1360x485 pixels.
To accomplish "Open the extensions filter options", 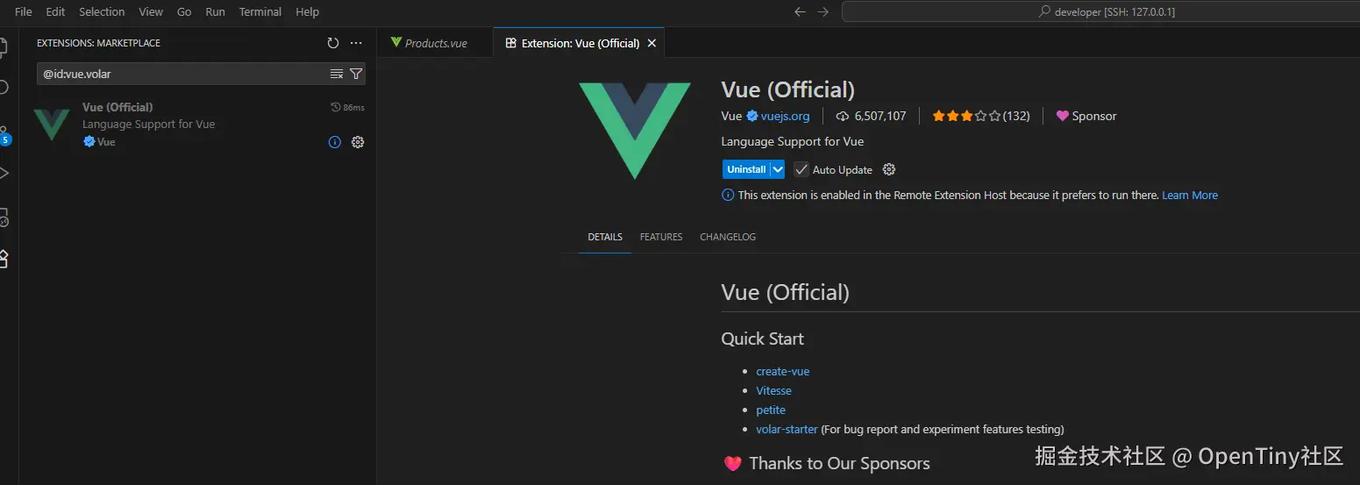I will (356, 74).
